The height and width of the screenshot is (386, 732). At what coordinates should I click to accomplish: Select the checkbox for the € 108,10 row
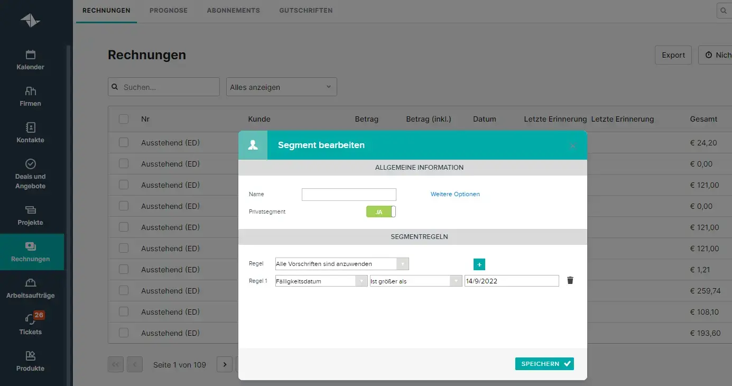coord(124,311)
